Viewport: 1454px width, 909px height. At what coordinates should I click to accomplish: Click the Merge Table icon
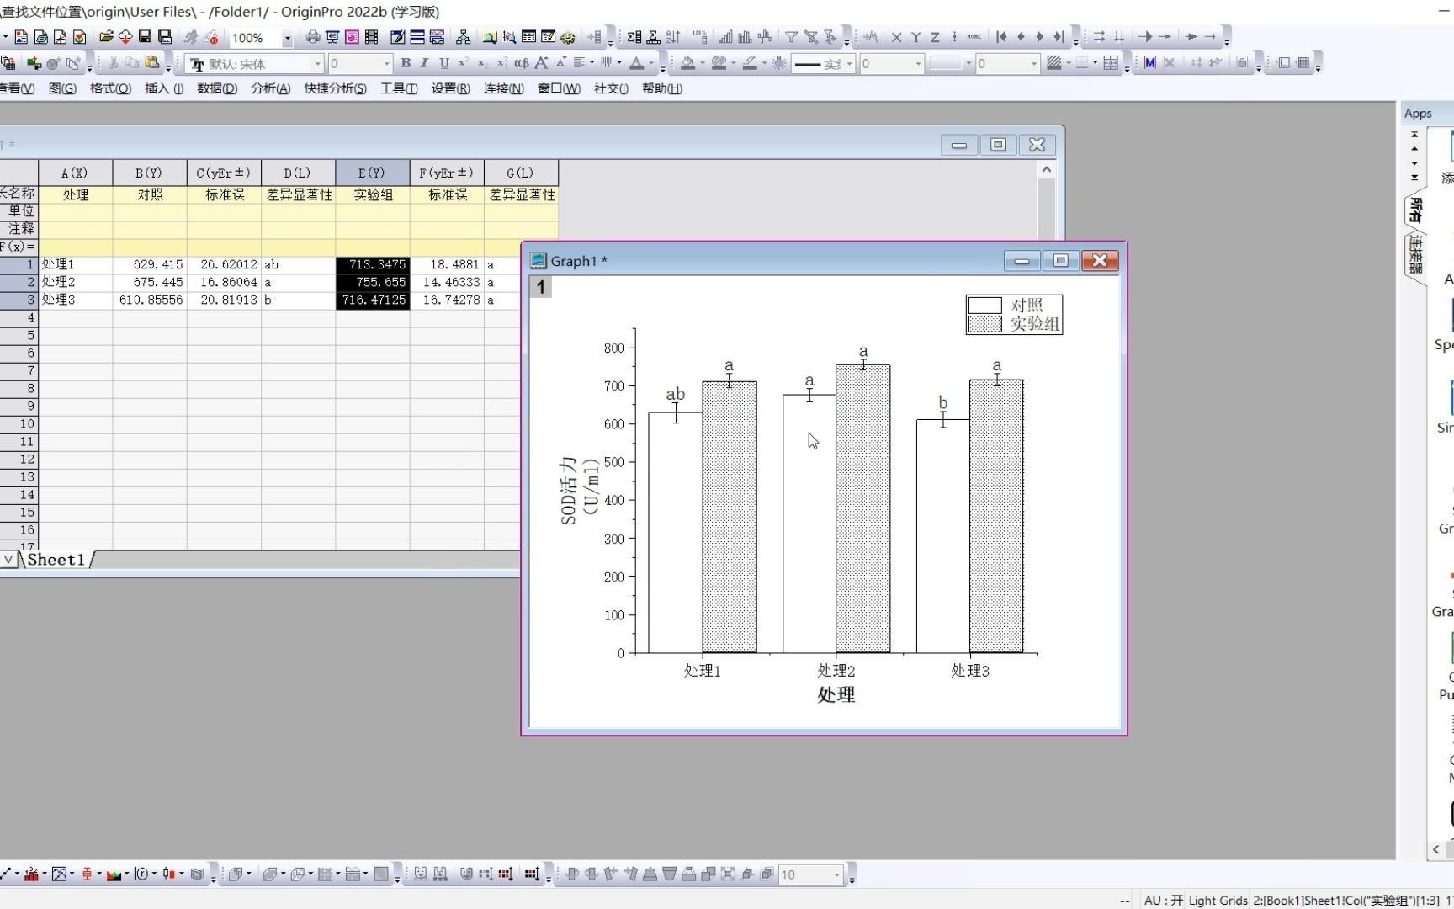pyautogui.click(x=1111, y=63)
